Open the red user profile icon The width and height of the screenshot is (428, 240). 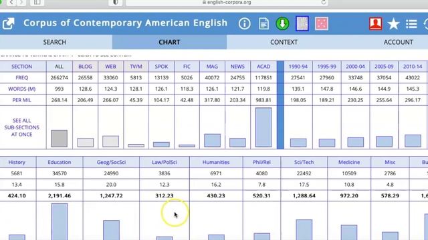376,23
